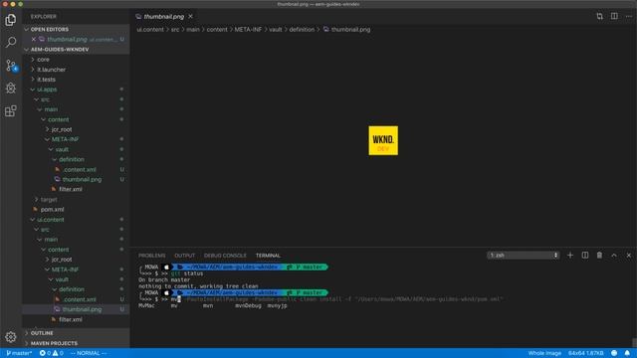Click the feedback smiley in status bar
The image size is (637, 358).
click(x=614, y=353)
